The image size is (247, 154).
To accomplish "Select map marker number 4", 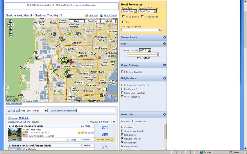I will 66,60.
